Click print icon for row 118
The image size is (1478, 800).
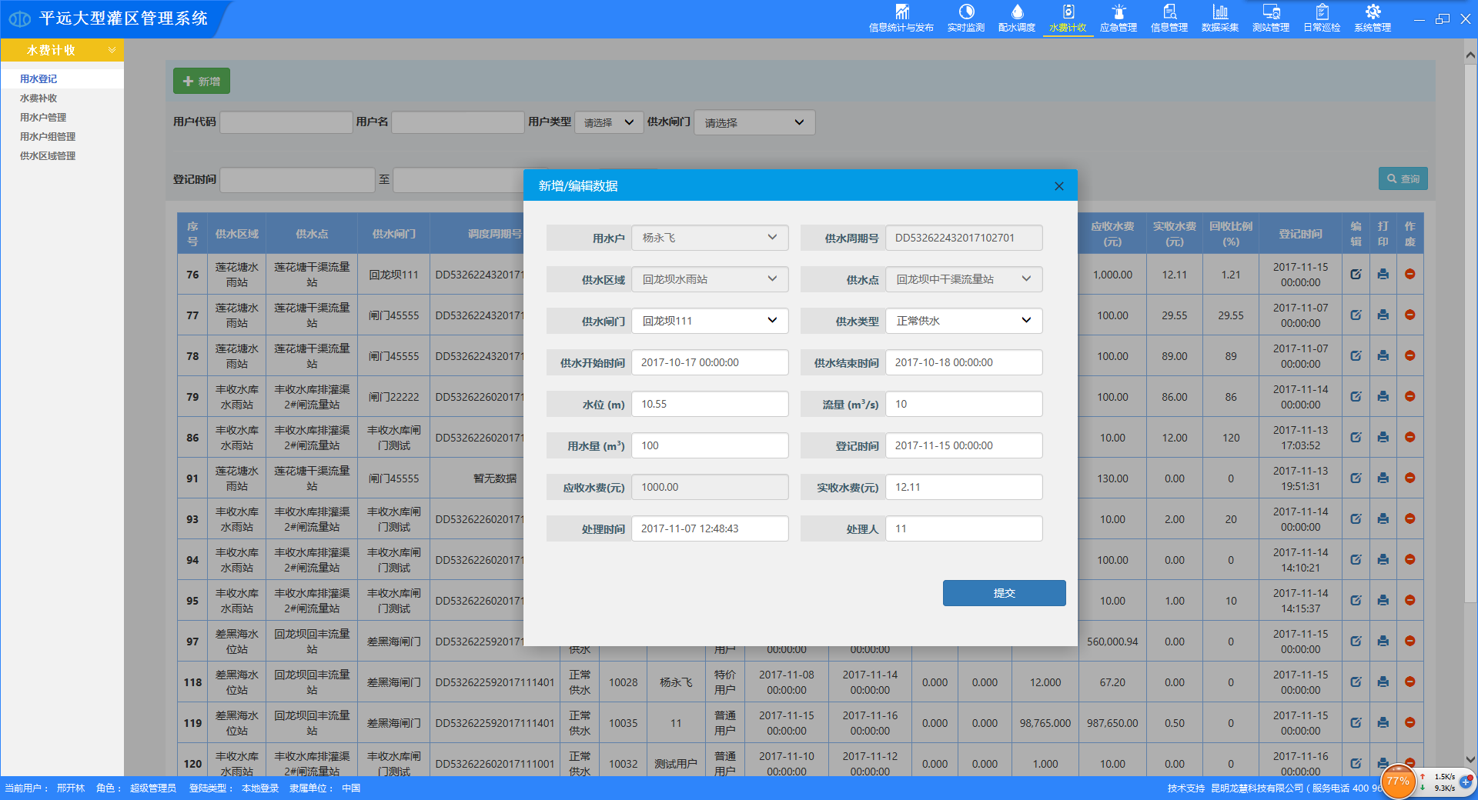1383,682
